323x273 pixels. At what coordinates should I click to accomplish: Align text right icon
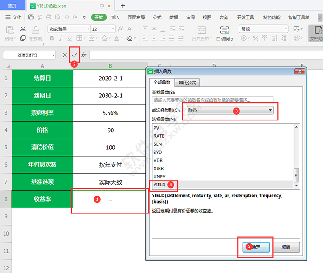[x=163, y=38]
